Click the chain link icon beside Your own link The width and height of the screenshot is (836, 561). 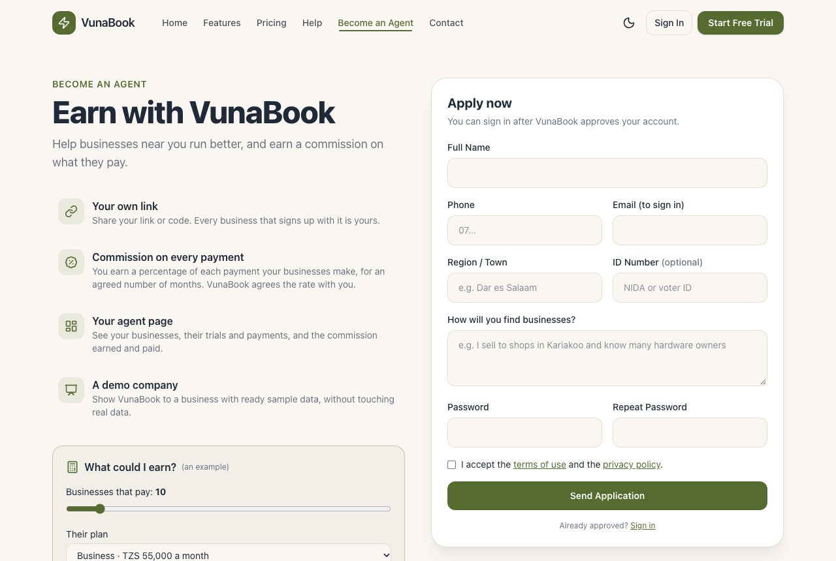click(71, 211)
